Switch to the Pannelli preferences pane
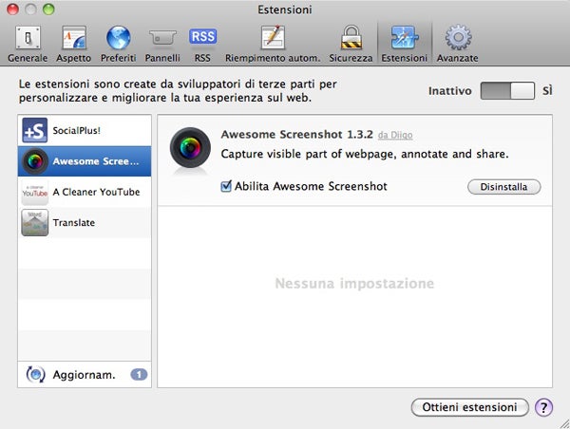The image size is (570, 429). pyautogui.click(x=162, y=43)
